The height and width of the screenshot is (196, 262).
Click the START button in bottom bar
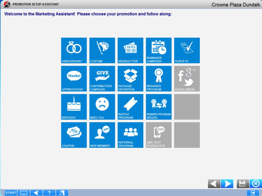point(11,193)
